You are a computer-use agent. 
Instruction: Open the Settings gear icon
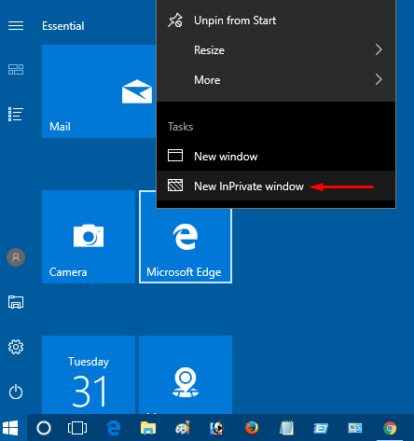click(x=16, y=347)
